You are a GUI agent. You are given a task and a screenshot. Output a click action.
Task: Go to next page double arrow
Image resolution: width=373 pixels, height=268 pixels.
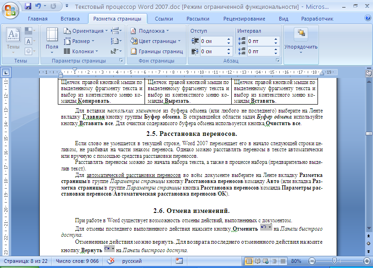coord(369,251)
